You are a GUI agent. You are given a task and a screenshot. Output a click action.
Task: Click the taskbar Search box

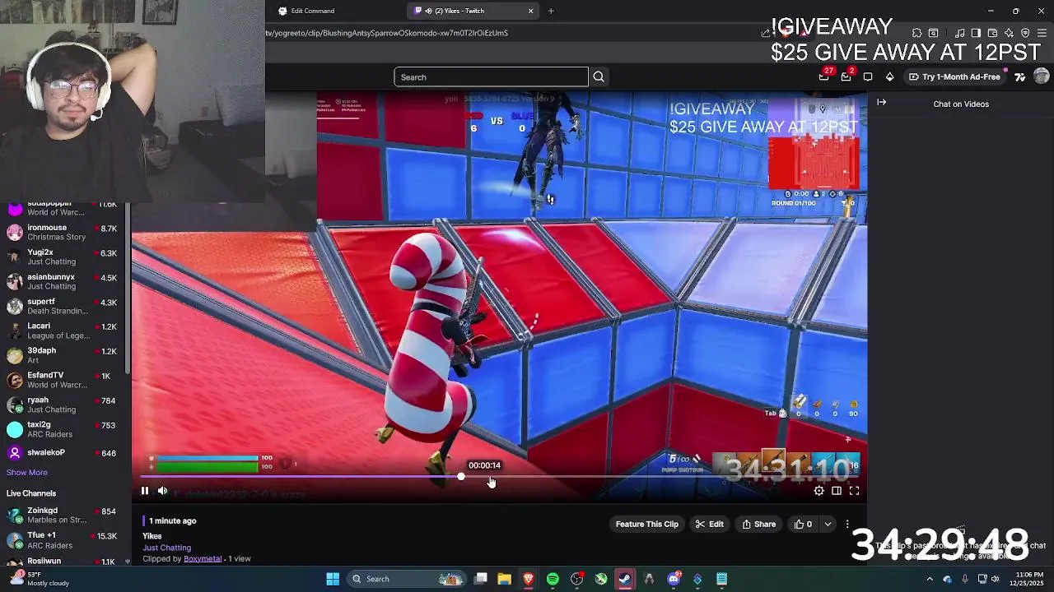click(x=407, y=579)
